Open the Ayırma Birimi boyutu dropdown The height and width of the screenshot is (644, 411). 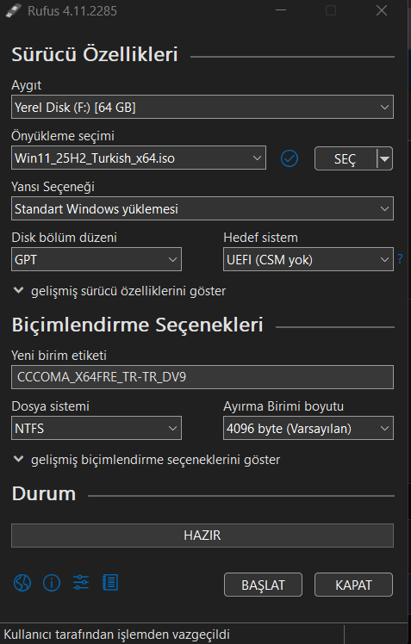[308, 429]
